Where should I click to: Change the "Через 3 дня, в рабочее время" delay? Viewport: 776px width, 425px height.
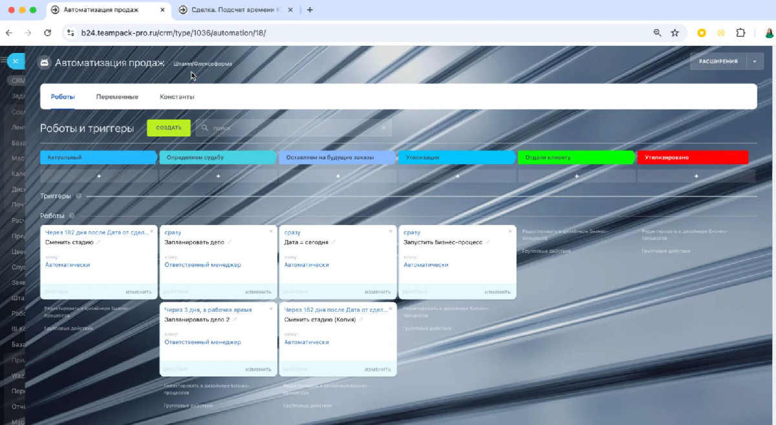click(x=208, y=310)
